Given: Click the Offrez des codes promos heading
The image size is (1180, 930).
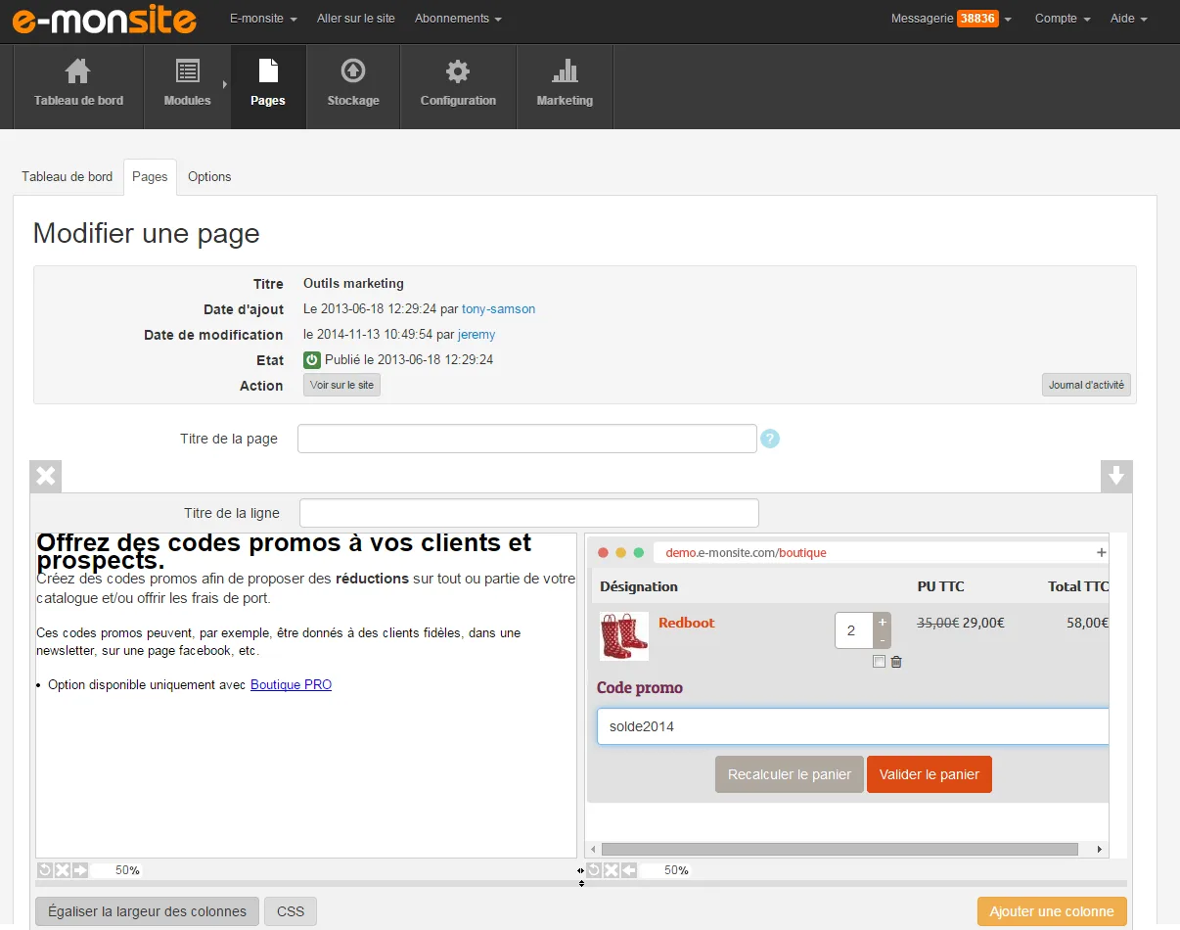Looking at the screenshot, I should point(285,552).
